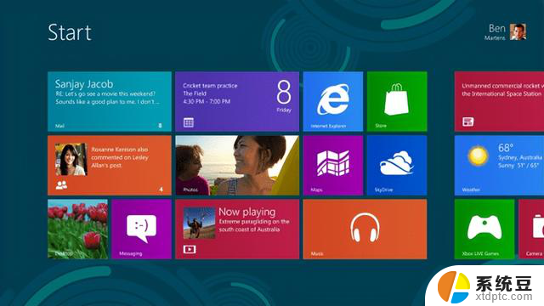
Task: Click the Start heading
Action: (70, 32)
